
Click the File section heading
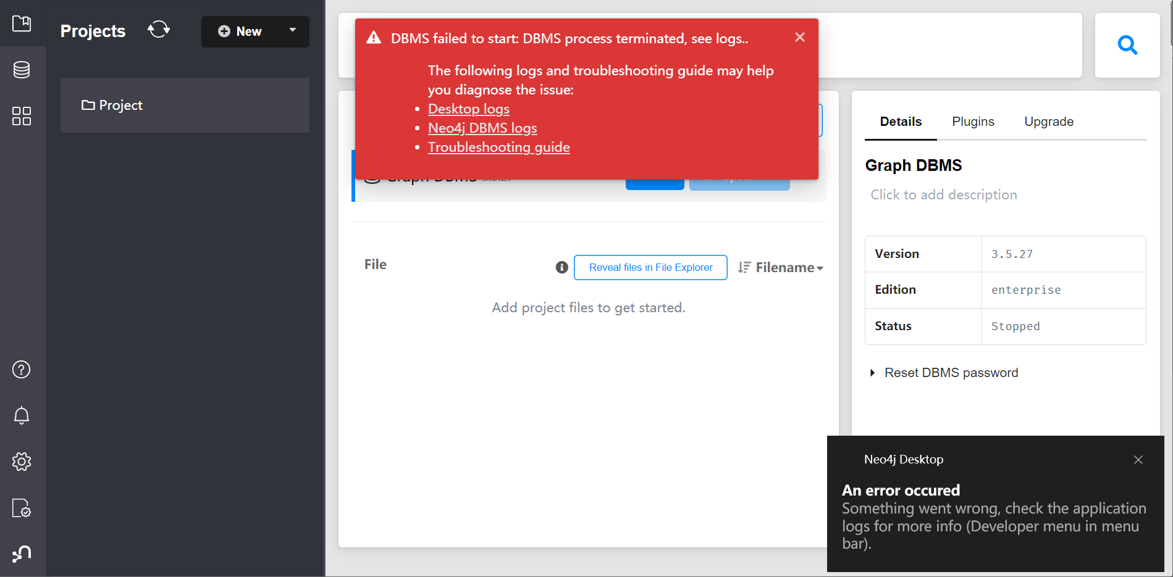point(376,264)
